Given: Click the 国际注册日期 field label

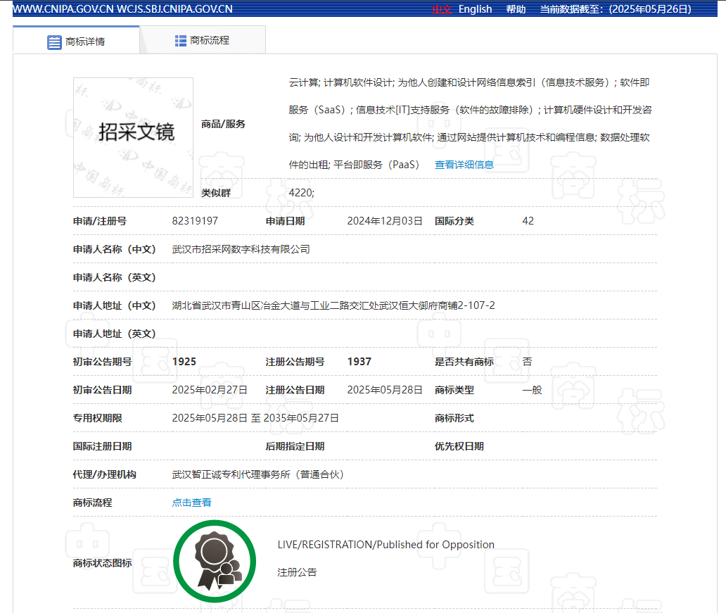Looking at the screenshot, I should 102,446.
